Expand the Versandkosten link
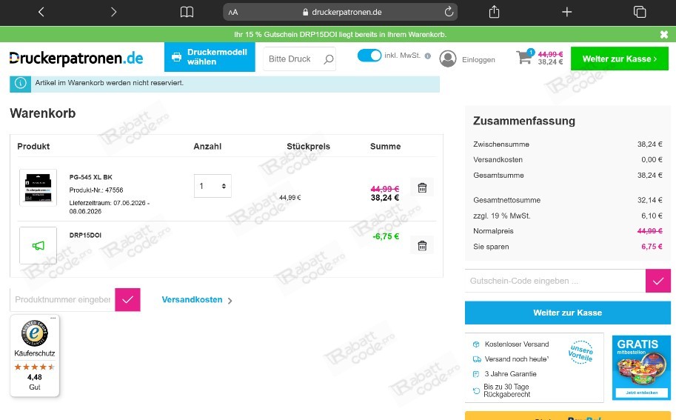The width and height of the screenshot is (676, 420). 197,300
